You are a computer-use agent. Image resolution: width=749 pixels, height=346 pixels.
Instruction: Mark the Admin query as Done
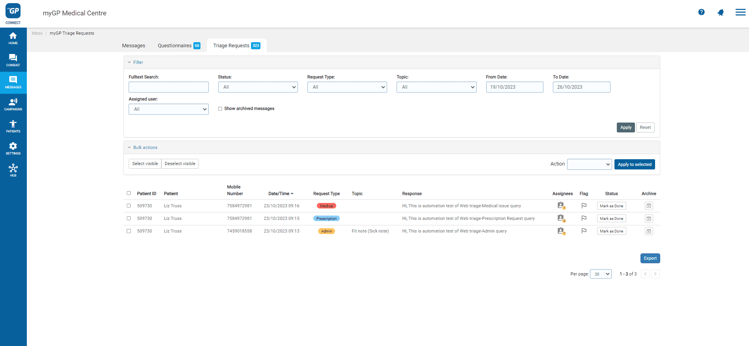pos(612,231)
